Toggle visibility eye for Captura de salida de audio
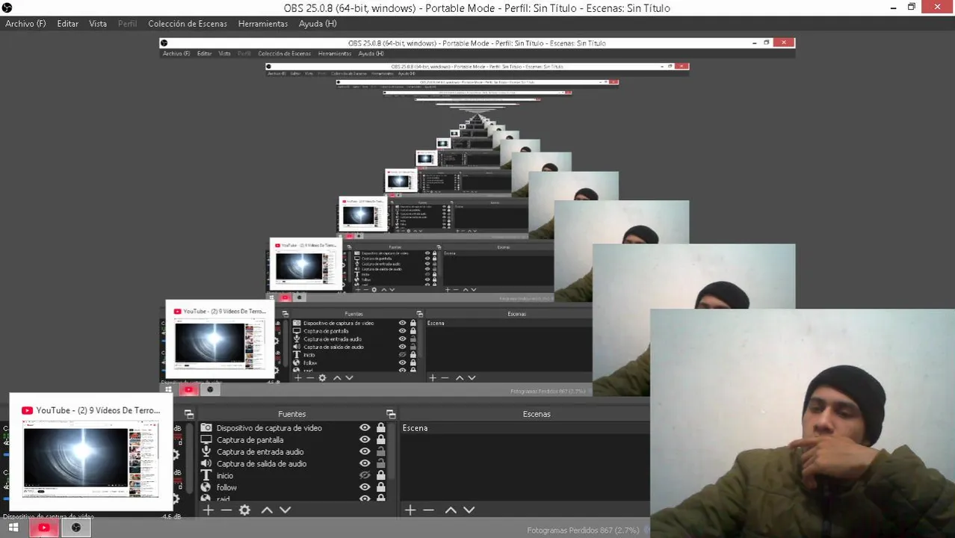Viewport: 955px width, 538px height. pos(365,464)
